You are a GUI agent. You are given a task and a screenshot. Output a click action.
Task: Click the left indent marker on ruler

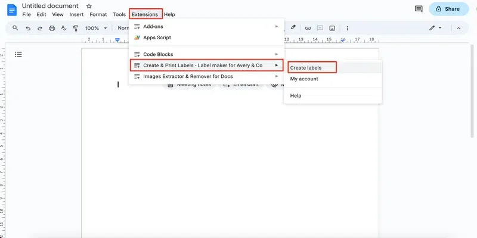pos(117,40)
